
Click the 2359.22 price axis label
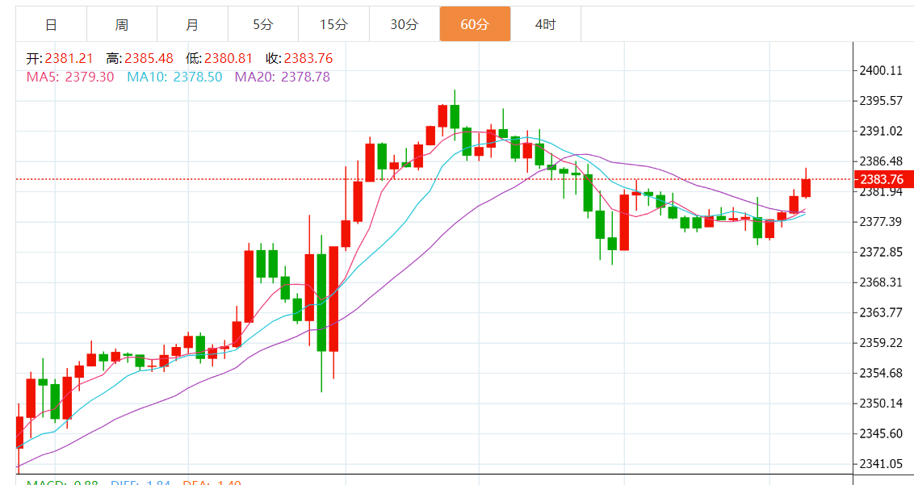881,343
